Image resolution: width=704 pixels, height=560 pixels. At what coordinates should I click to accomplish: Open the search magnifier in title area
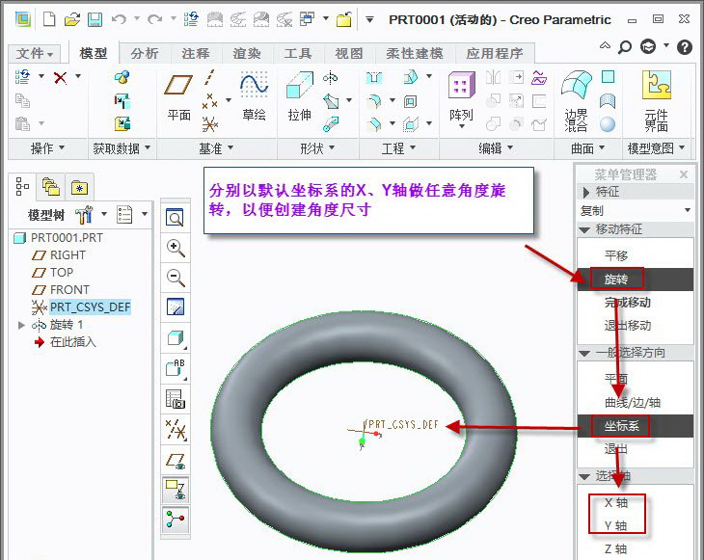coord(625,46)
